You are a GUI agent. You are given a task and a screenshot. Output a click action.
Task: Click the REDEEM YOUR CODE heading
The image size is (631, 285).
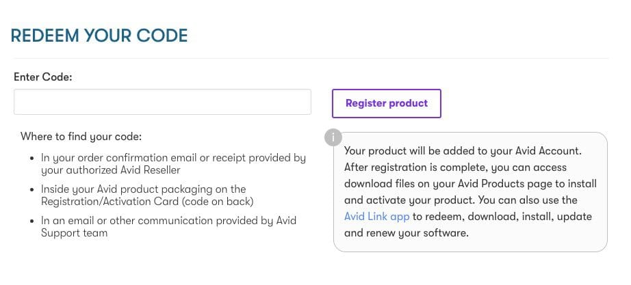[99, 36]
